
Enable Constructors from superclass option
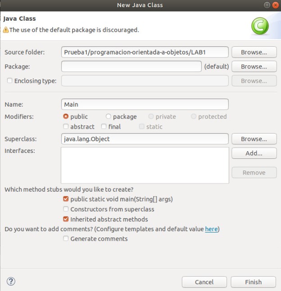click(x=66, y=209)
